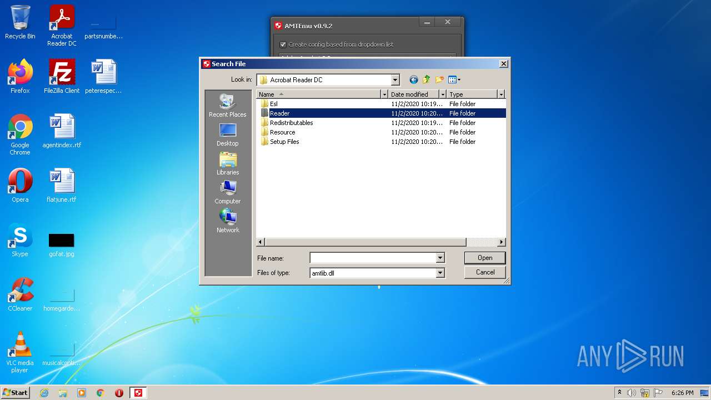Sort by the Name column header
Viewport: 711px width, 400px height.
coord(318,94)
